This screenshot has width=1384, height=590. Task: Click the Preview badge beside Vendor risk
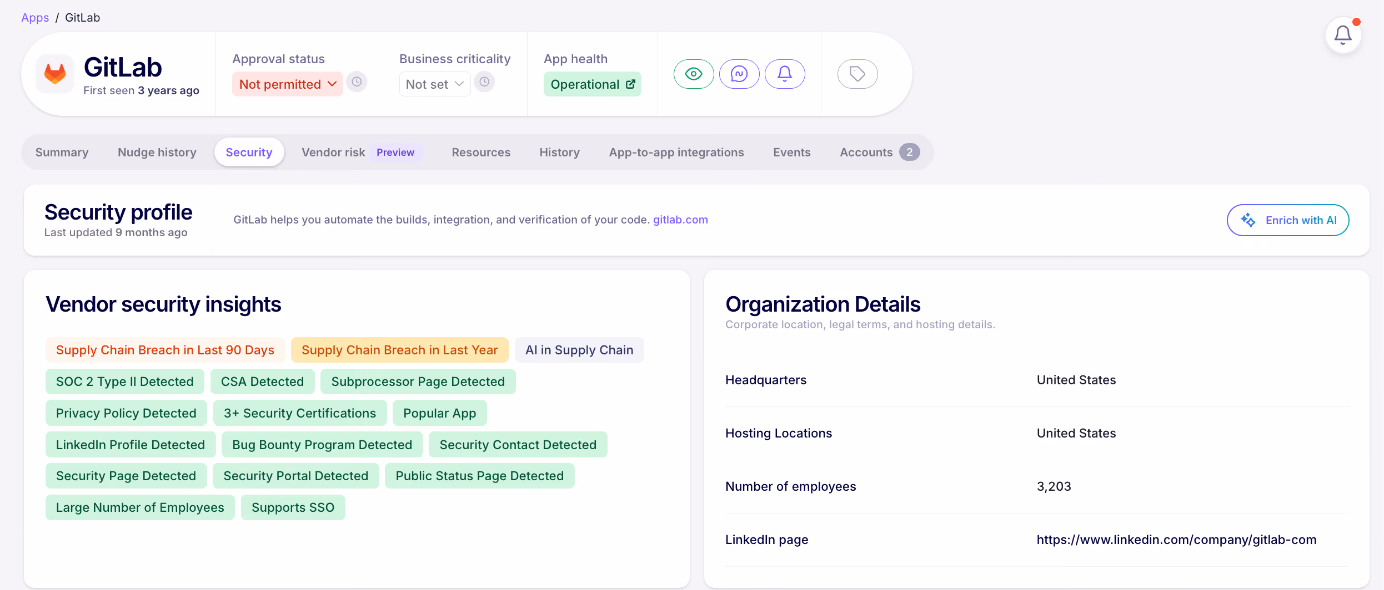[x=395, y=152]
